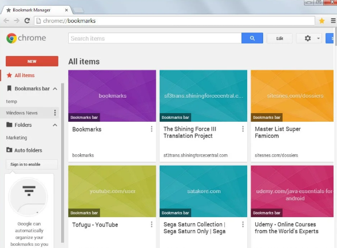Close the Bookmark Manager tab
The image size is (337, 248).
66,10
